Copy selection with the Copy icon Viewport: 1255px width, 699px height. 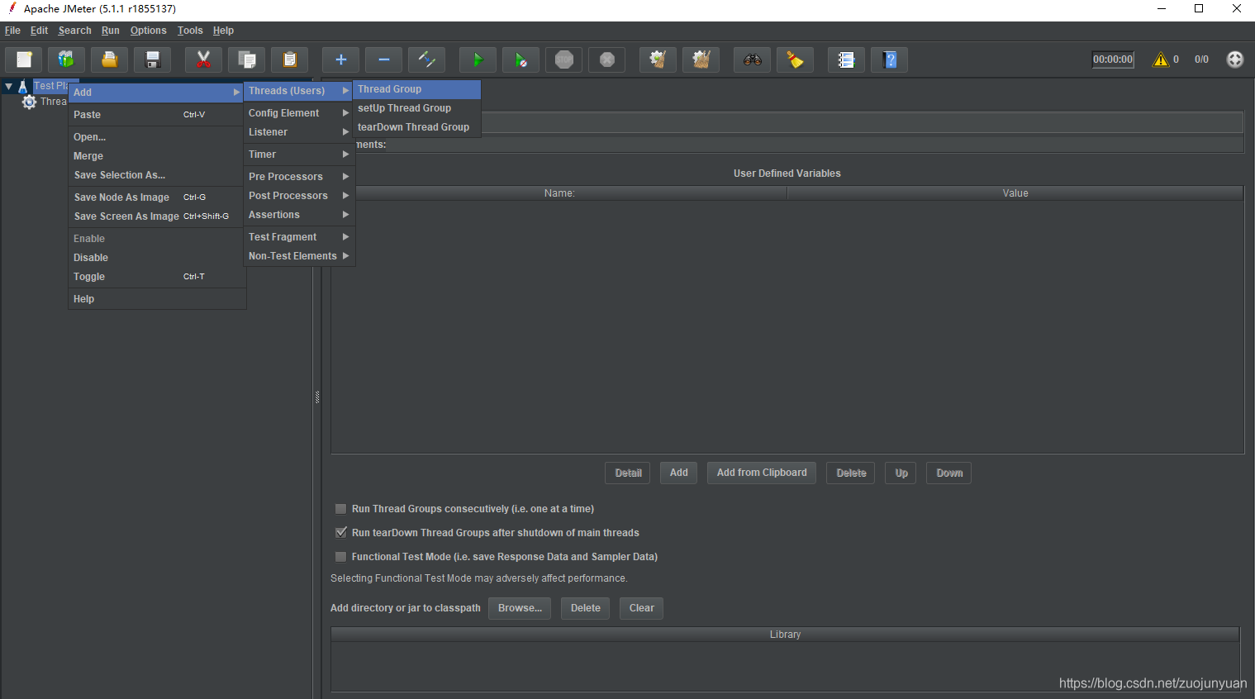tap(247, 59)
